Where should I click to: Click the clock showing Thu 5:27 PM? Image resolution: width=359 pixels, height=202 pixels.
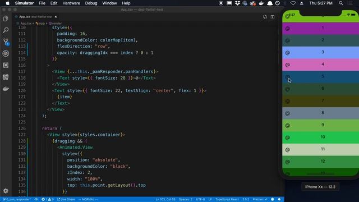(321, 3)
